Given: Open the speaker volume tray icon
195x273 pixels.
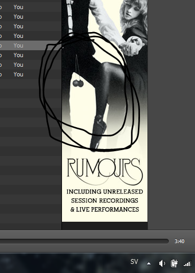Looking at the screenshot, I should point(162,263).
